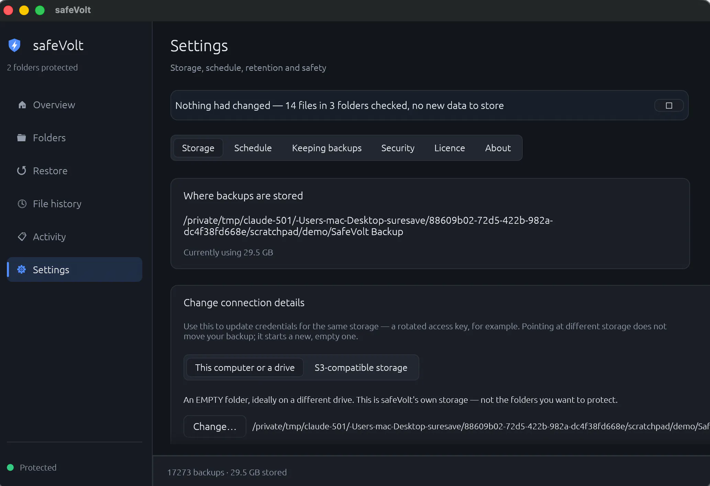Click the safeVolt window title text
The width and height of the screenshot is (710, 486).
click(x=73, y=10)
